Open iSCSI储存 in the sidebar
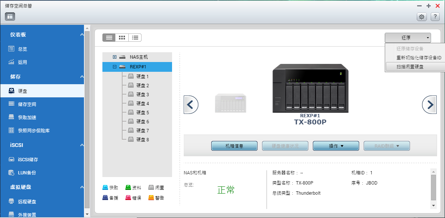Viewport: 445px width, 218px height. 28,160
